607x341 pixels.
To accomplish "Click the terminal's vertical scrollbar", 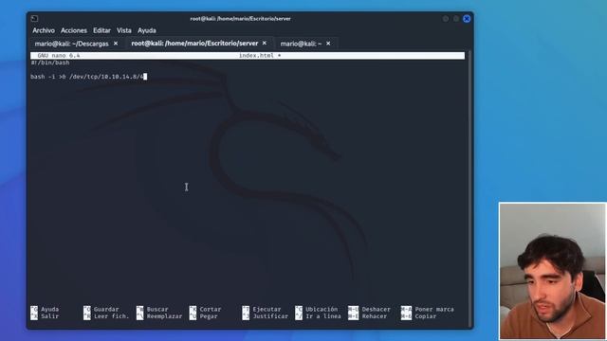I will pyautogui.click(x=470, y=189).
